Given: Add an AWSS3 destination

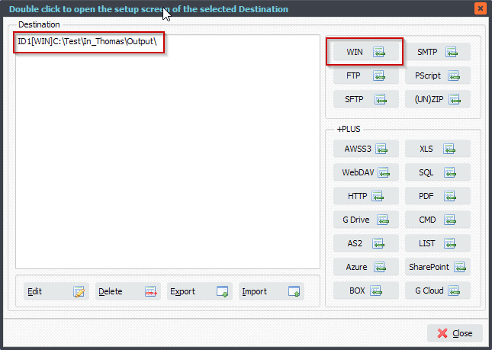Looking at the screenshot, I should 366,149.
